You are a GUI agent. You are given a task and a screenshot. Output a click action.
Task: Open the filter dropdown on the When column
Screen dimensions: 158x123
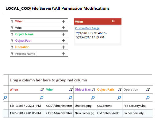coord(42,90)
